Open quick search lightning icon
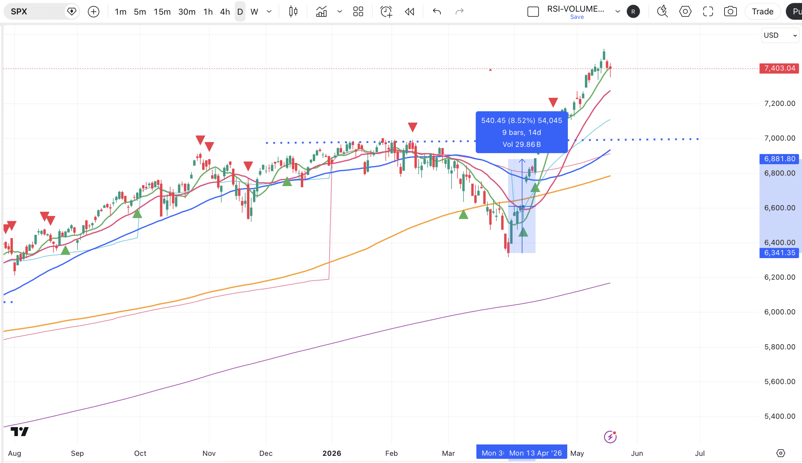The image size is (802, 463). pyautogui.click(x=662, y=12)
